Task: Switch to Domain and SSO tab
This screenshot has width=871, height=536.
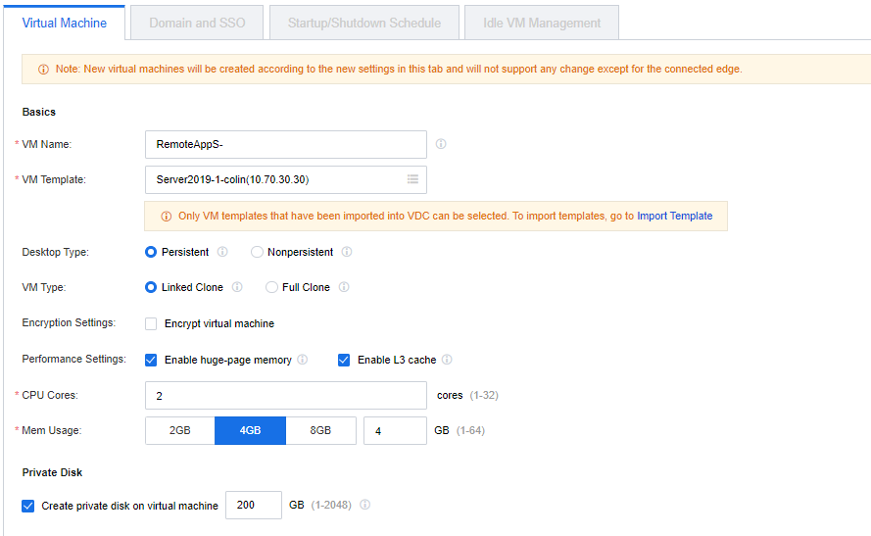Action: point(197,23)
